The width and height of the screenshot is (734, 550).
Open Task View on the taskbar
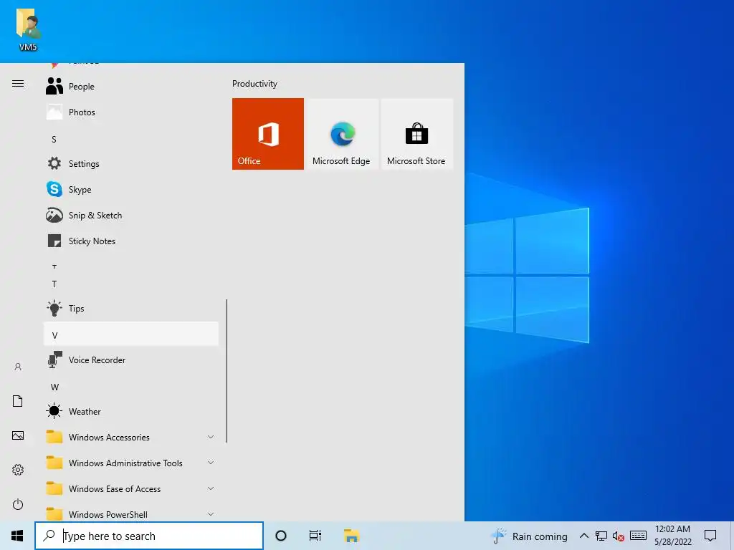[315, 536]
